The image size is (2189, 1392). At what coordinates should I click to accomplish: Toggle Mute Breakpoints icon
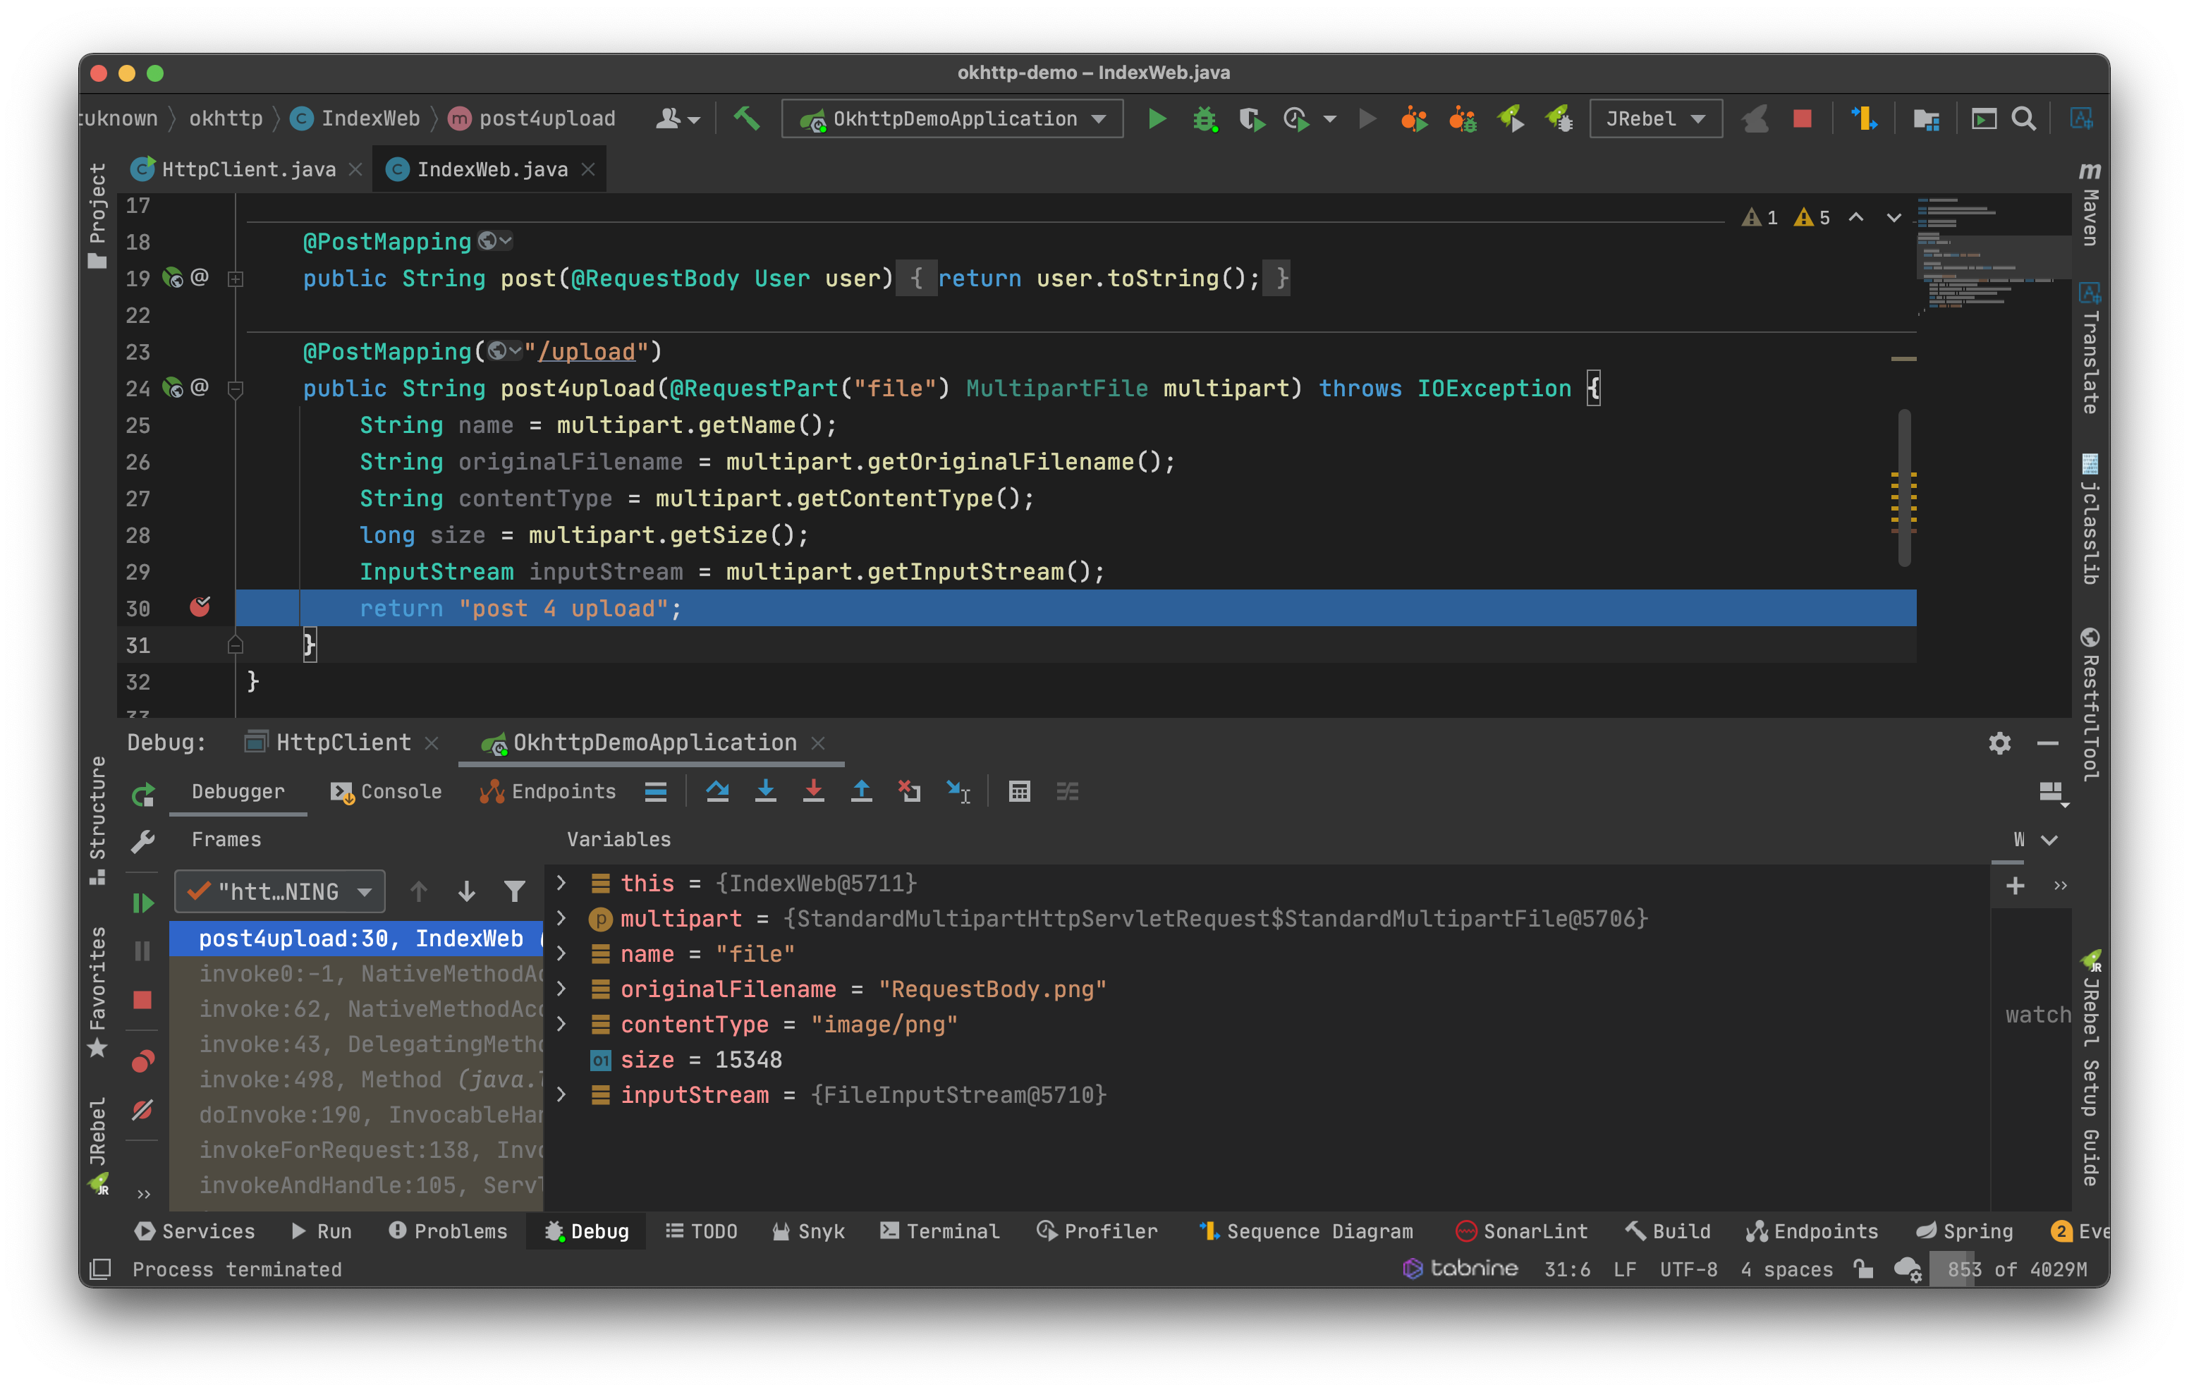[142, 1110]
